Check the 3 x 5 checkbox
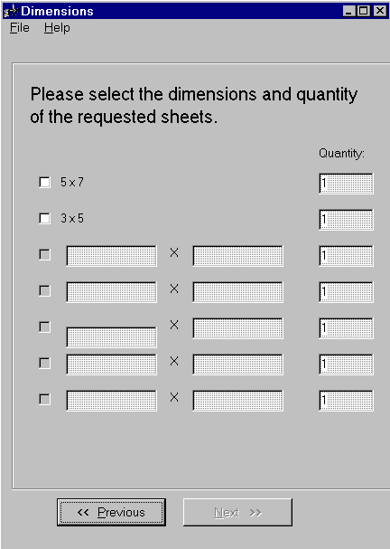Image resolution: width=390 pixels, height=549 pixels. pos(44,219)
